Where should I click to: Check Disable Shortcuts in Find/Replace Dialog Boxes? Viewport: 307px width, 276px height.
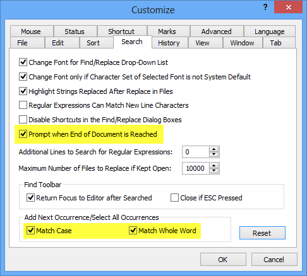[x=23, y=120]
